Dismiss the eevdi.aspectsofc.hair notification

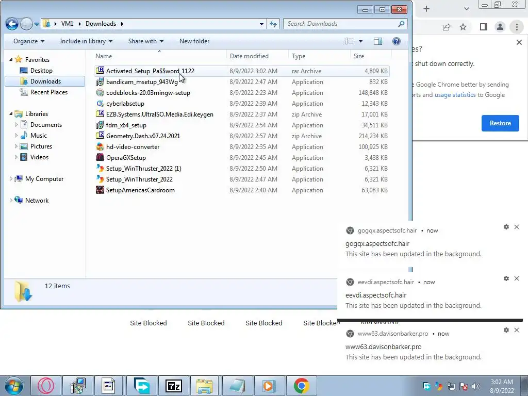517,278
